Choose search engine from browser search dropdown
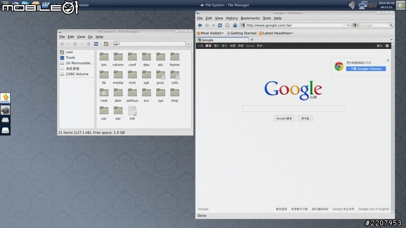The width and height of the screenshot is (406, 228). click(x=355, y=25)
